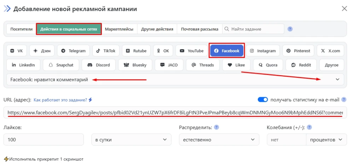Click the lightning bolt icon after task link
The image size is (353, 165).
[x=90, y=100]
